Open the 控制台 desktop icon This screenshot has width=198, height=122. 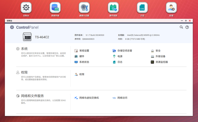(26, 7)
